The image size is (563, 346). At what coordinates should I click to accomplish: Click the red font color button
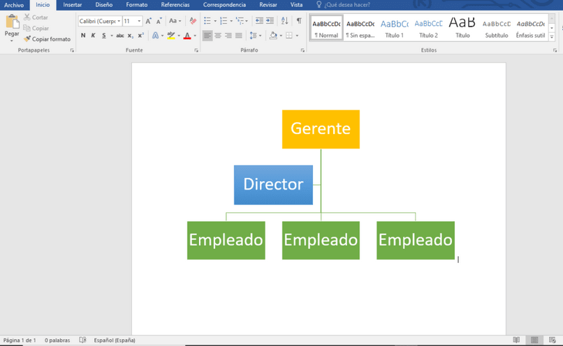click(187, 36)
